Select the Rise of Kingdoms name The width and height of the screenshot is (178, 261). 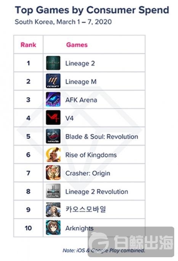point(91,155)
